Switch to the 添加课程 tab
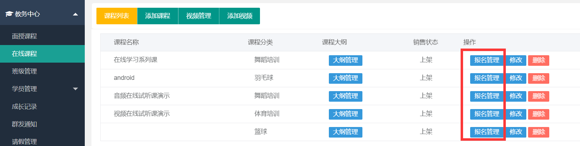This screenshot has height=146, width=580. click(x=158, y=16)
